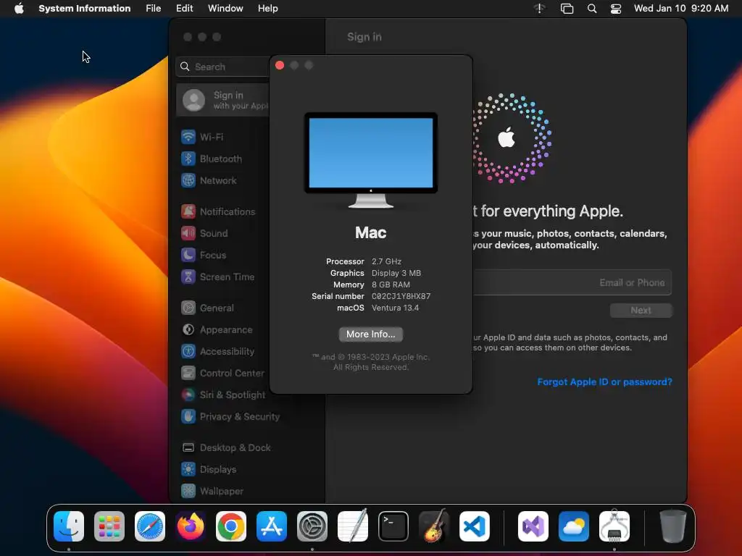This screenshot has height=556, width=742.
Task: Click Forgot Apple ID or password link
Action: pos(605,382)
